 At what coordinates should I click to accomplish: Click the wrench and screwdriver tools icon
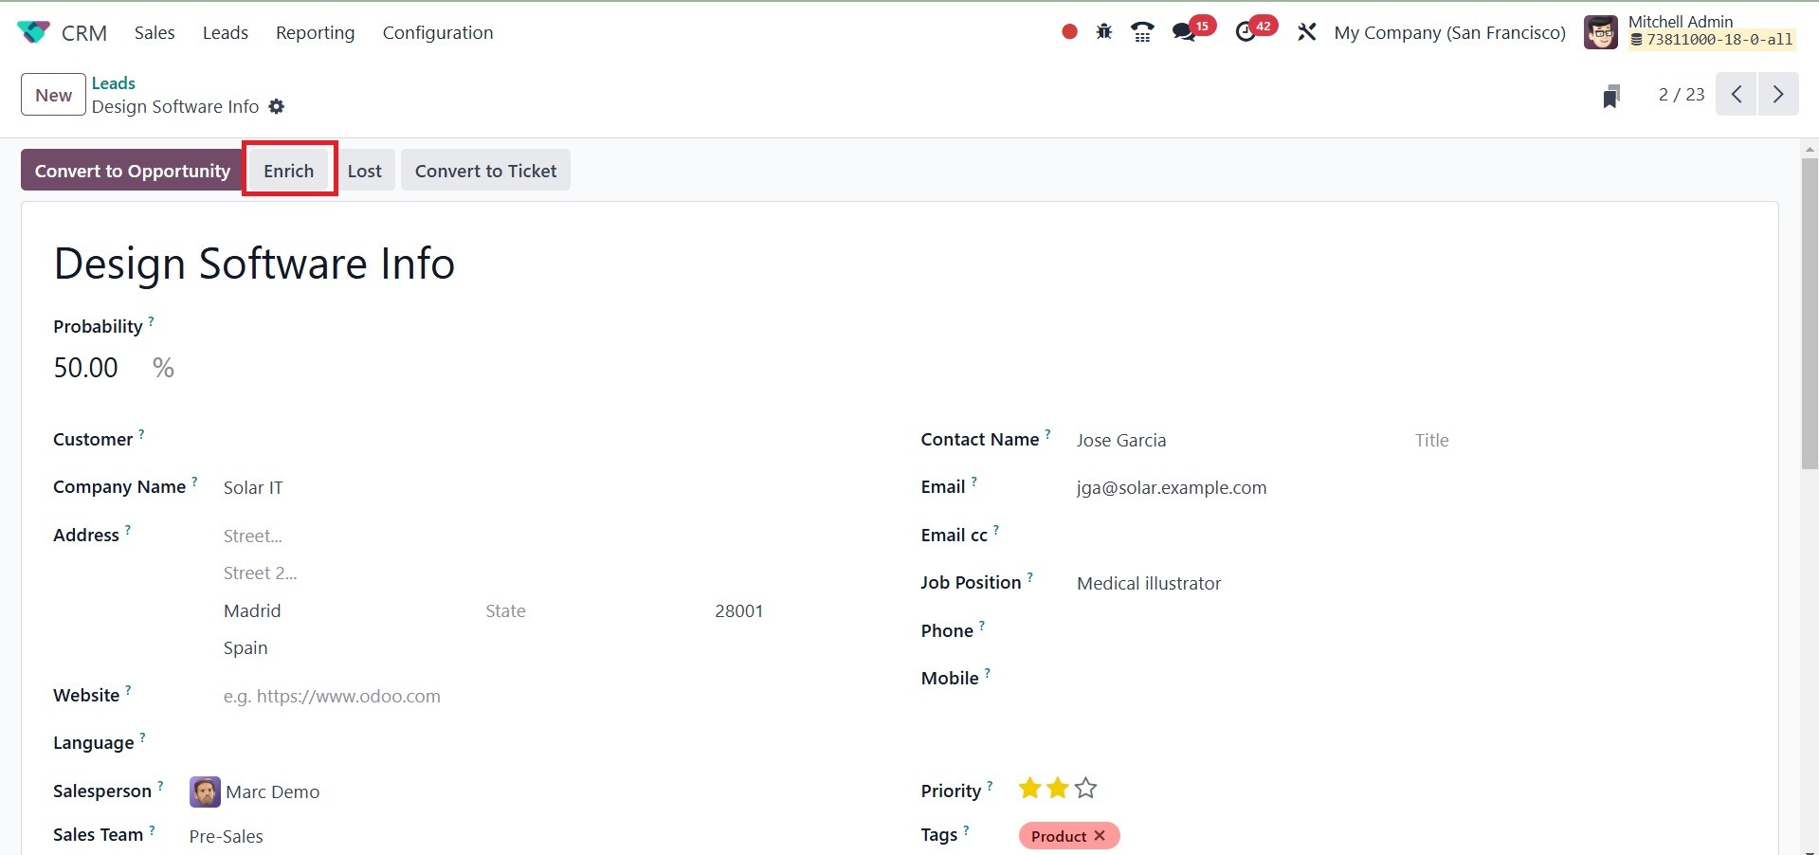coord(1306,32)
